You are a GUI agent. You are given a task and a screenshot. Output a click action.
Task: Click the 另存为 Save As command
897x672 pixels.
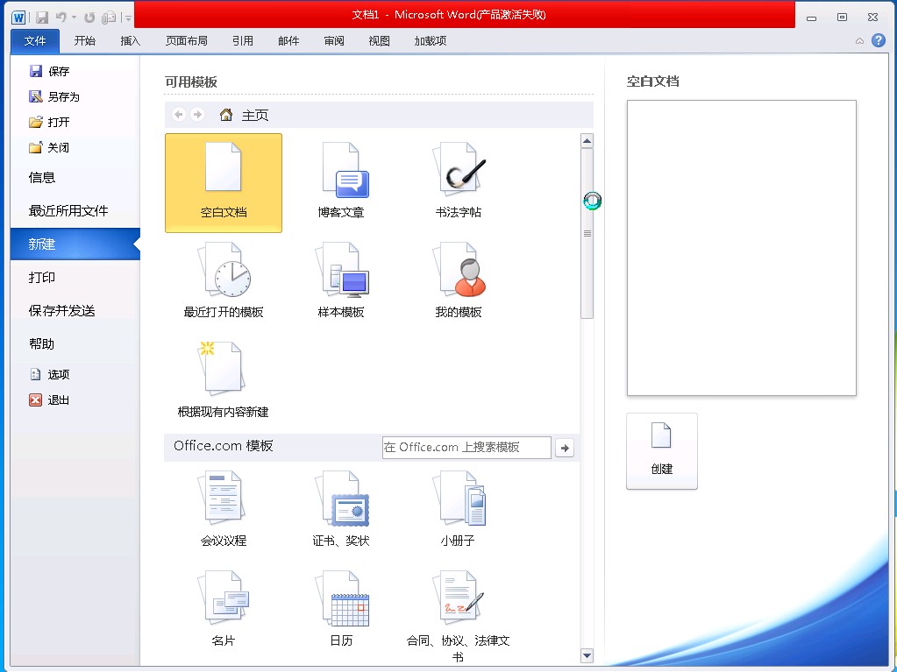tap(62, 97)
